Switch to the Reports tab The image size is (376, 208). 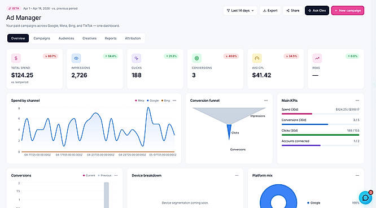tap(111, 38)
